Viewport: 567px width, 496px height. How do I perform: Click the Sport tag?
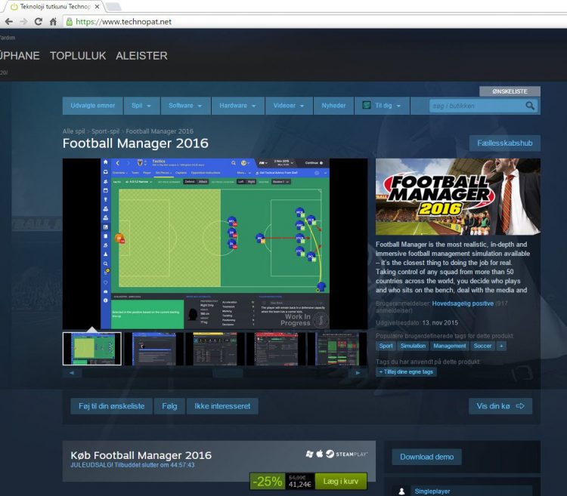[386, 346]
